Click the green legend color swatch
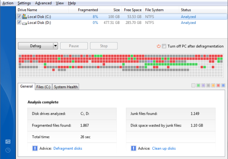Viewport: 228px width, 159px height. (198, 85)
